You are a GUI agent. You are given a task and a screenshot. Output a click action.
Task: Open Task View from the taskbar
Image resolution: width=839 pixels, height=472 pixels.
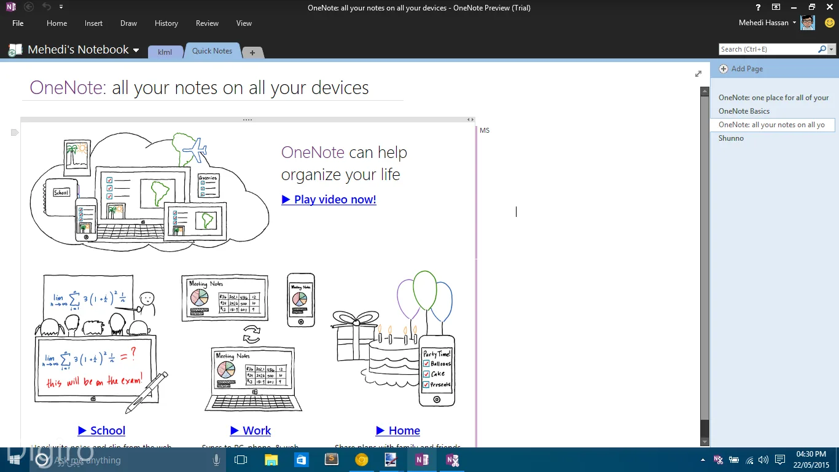click(x=241, y=460)
